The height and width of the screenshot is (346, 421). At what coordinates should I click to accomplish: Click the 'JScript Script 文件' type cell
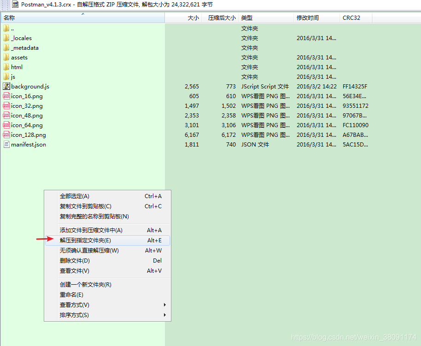[265, 87]
